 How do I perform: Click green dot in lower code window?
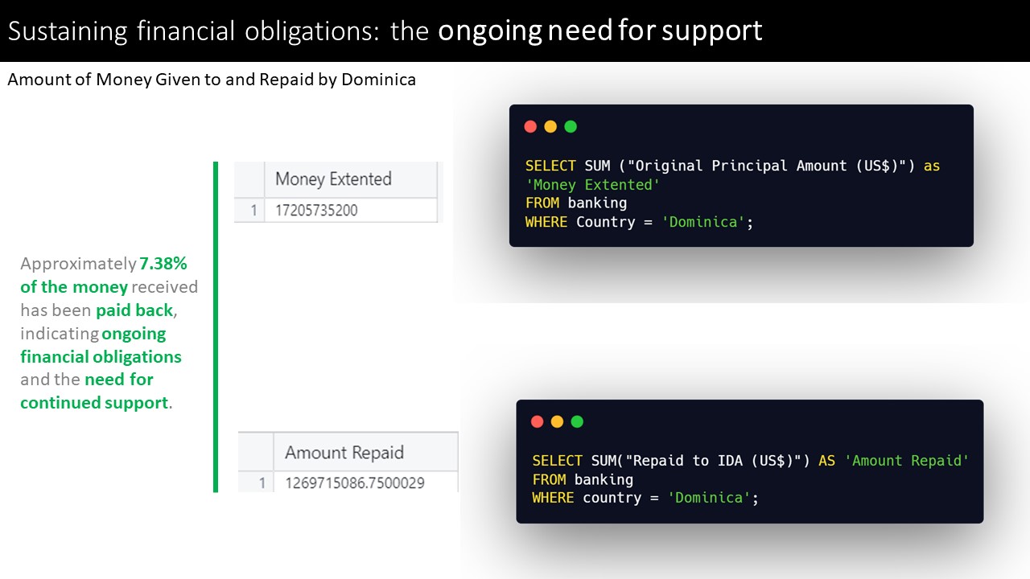point(577,421)
